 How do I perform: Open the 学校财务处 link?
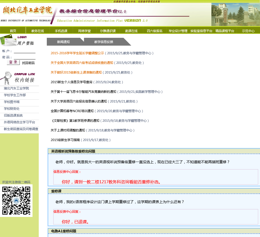(12, 109)
